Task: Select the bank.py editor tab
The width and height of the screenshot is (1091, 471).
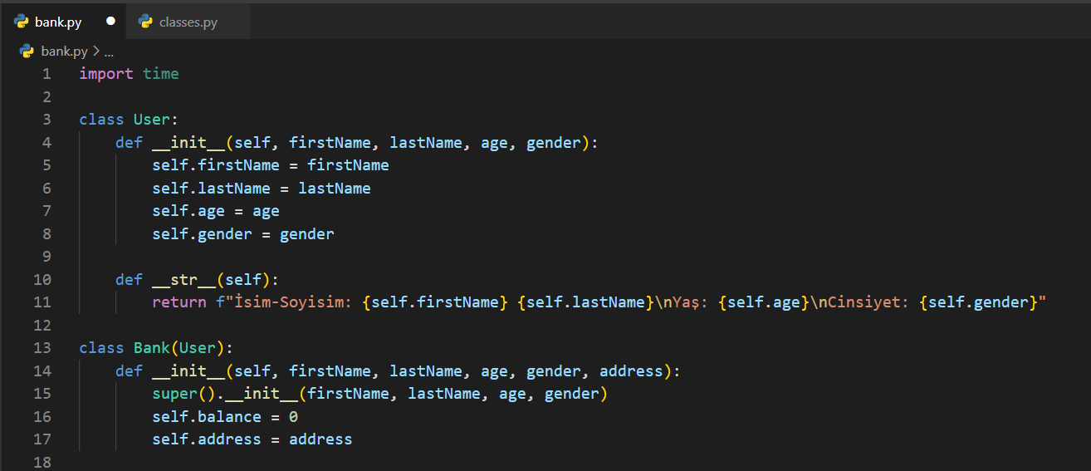Action: [x=58, y=22]
